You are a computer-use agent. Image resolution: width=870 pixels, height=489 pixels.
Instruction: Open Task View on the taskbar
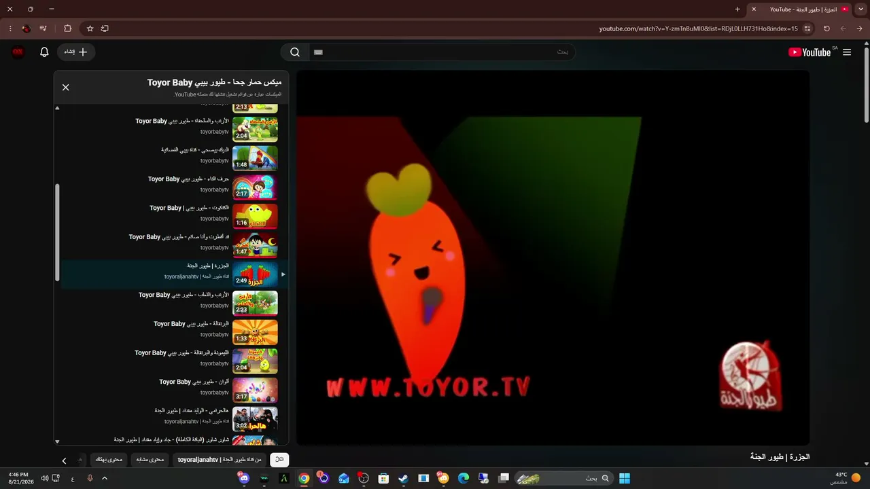point(504,478)
